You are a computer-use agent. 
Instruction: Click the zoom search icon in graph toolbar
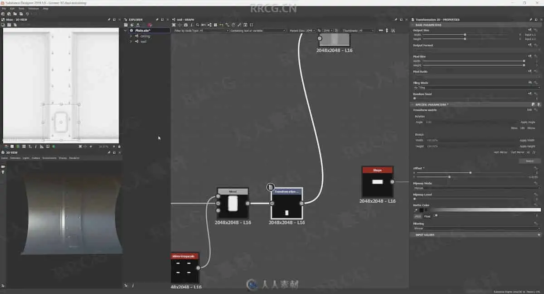point(197,25)
